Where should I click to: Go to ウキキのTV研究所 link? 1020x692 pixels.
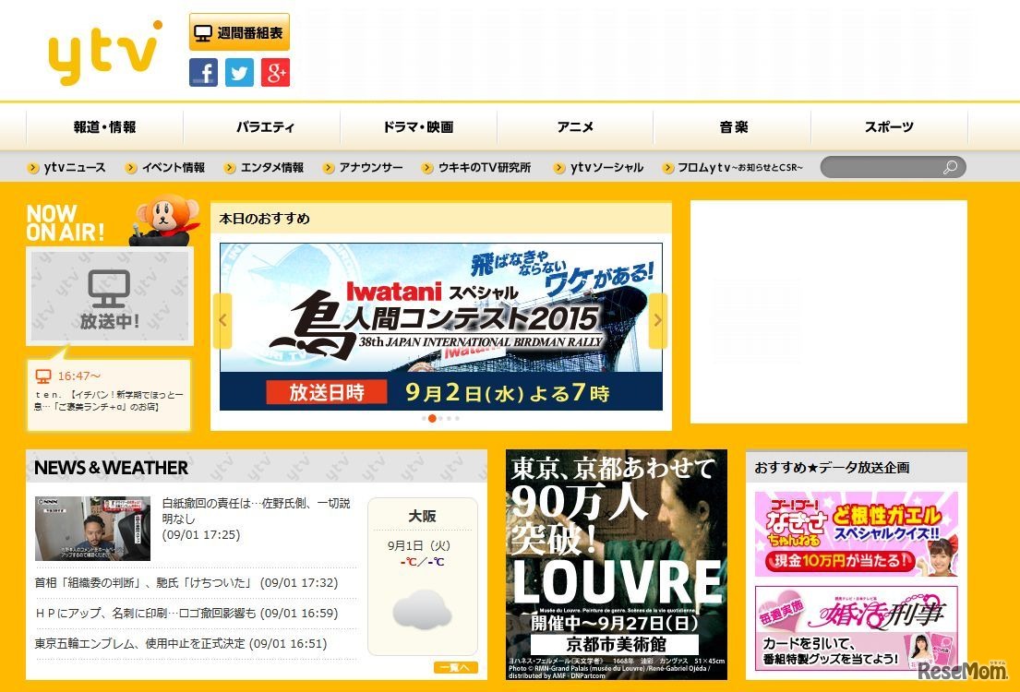click(476, 168)
